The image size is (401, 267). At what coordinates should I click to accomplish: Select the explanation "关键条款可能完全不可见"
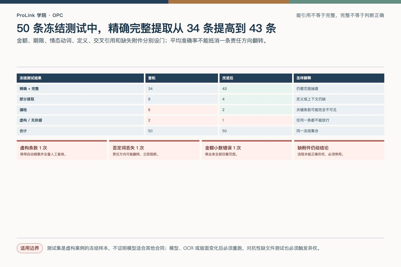tap(316, 110)
